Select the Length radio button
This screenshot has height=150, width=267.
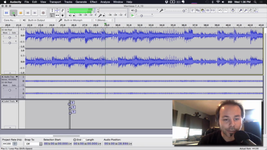[84, 140]
